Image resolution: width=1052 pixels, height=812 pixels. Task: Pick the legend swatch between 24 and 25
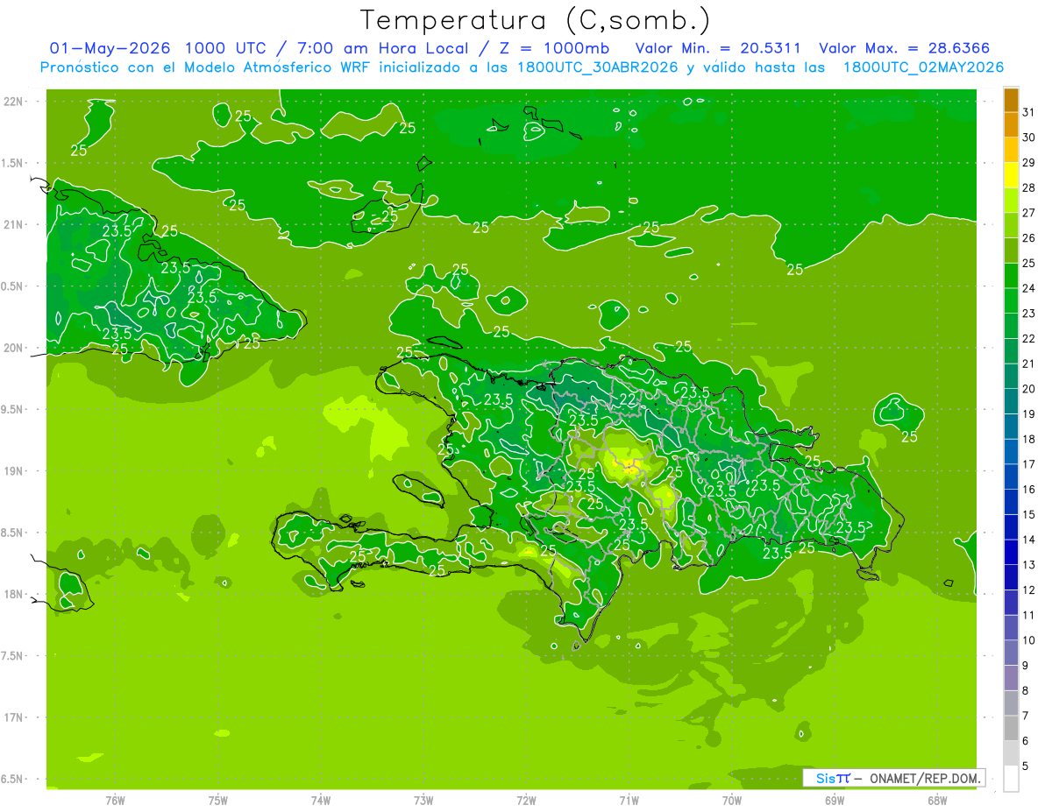[1011, 276]
